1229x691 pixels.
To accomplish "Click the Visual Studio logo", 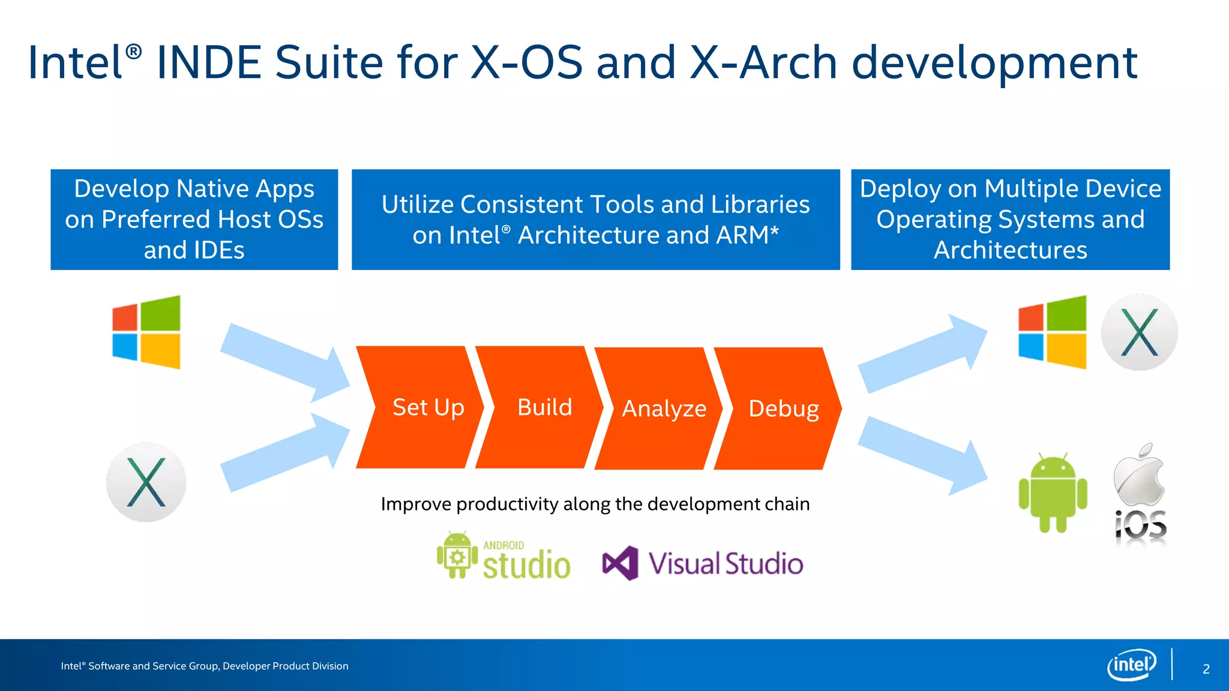I will point(703,563).
